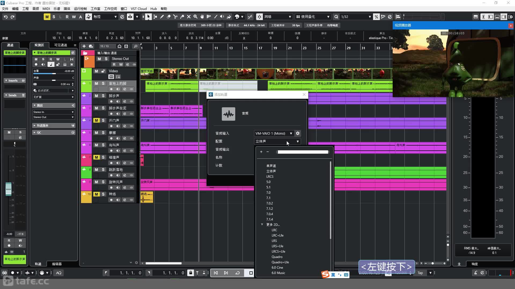Viewport: 515px width, 289px height.
Task: Click the Redo arrow icon
Action: pyautogui.click(x=12, y=17)
